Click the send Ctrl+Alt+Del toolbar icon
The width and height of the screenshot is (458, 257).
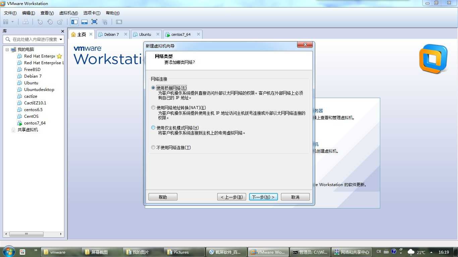[25, 22]
